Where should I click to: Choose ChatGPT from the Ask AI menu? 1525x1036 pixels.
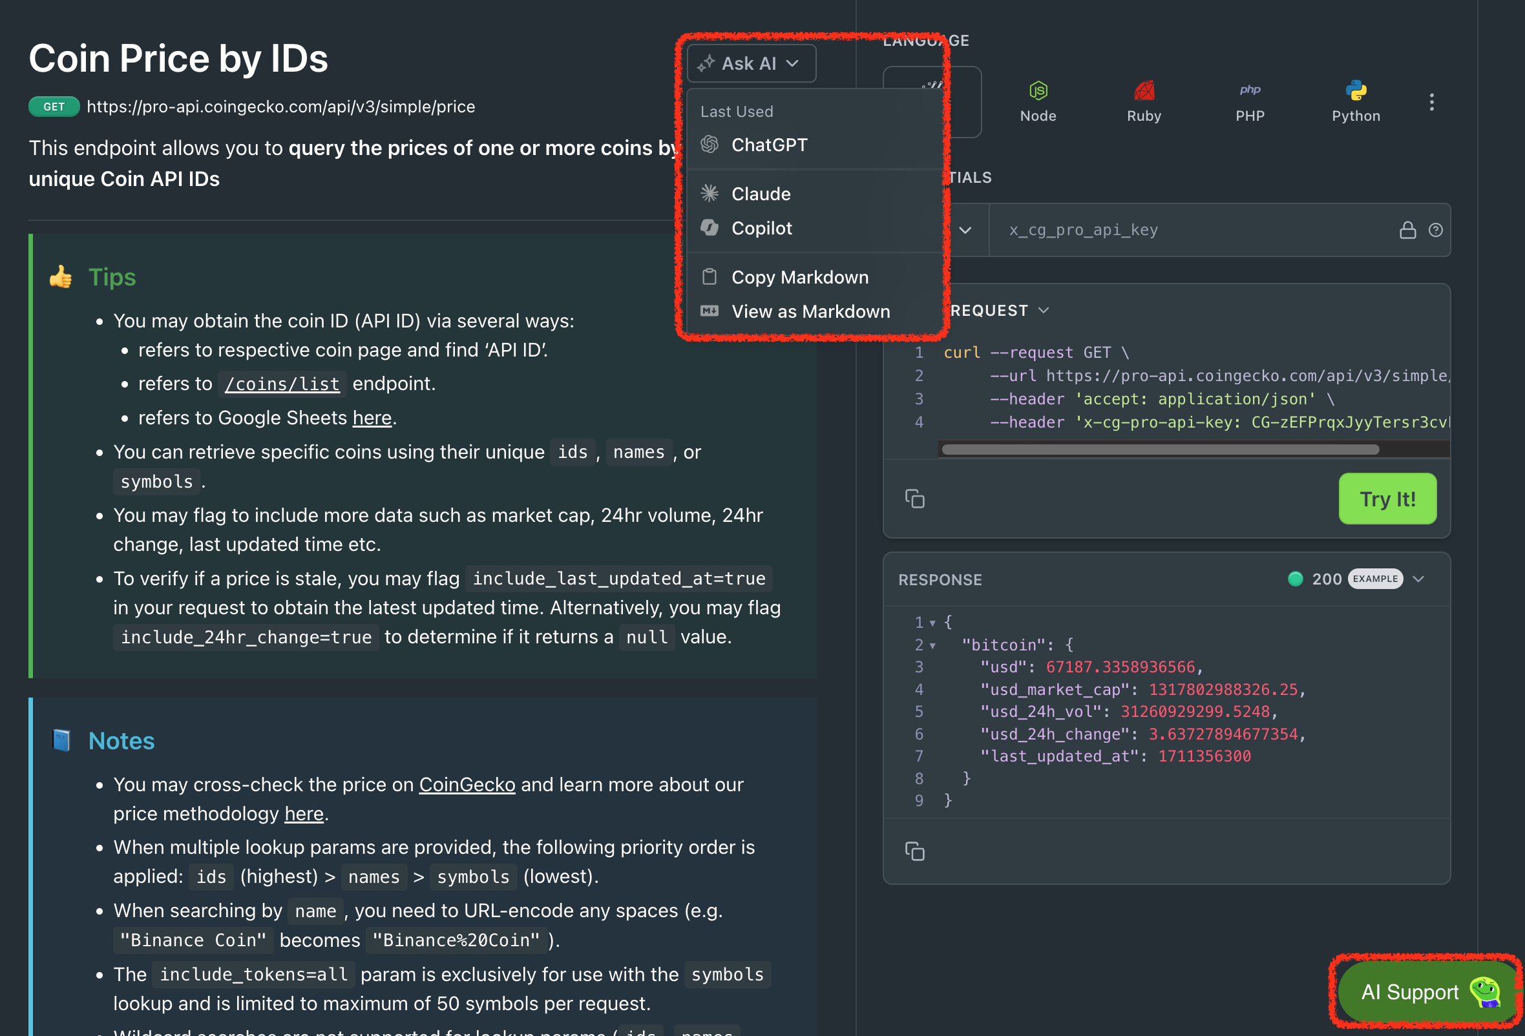click(x=814, y=145)
